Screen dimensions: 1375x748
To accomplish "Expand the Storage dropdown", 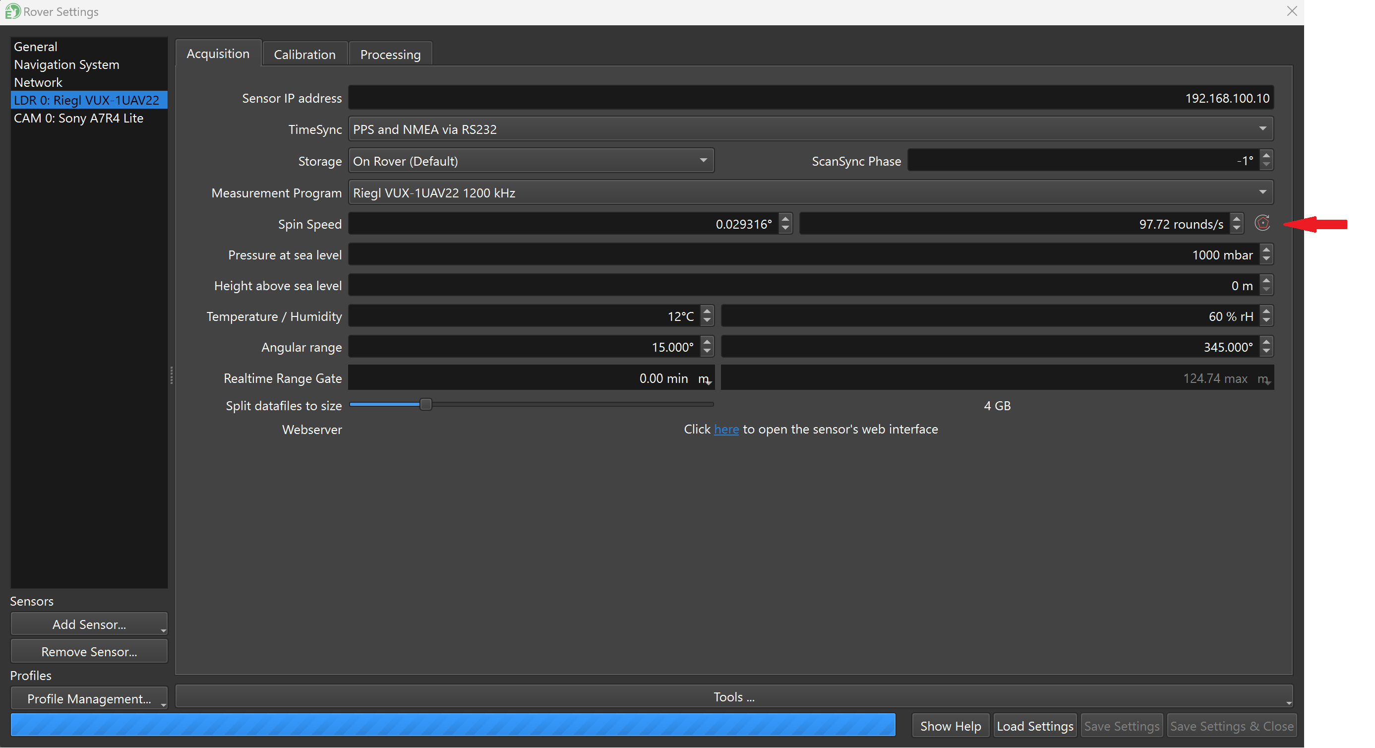I will 703,161.
